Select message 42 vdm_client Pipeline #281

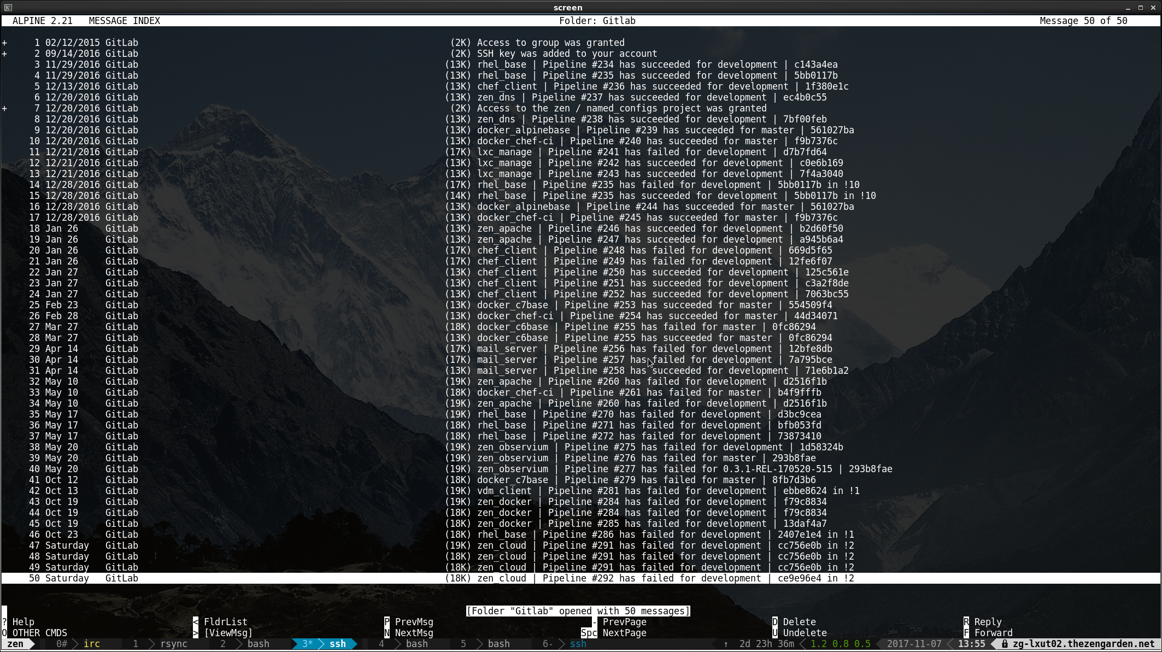tap(581, 491)
